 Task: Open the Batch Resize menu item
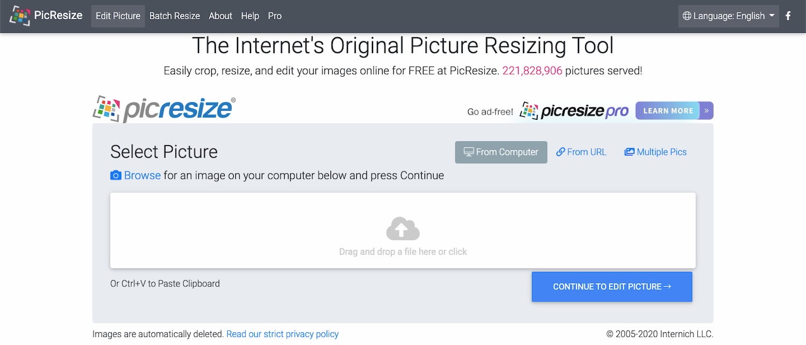pyautogui.click(x=175, y=16)
